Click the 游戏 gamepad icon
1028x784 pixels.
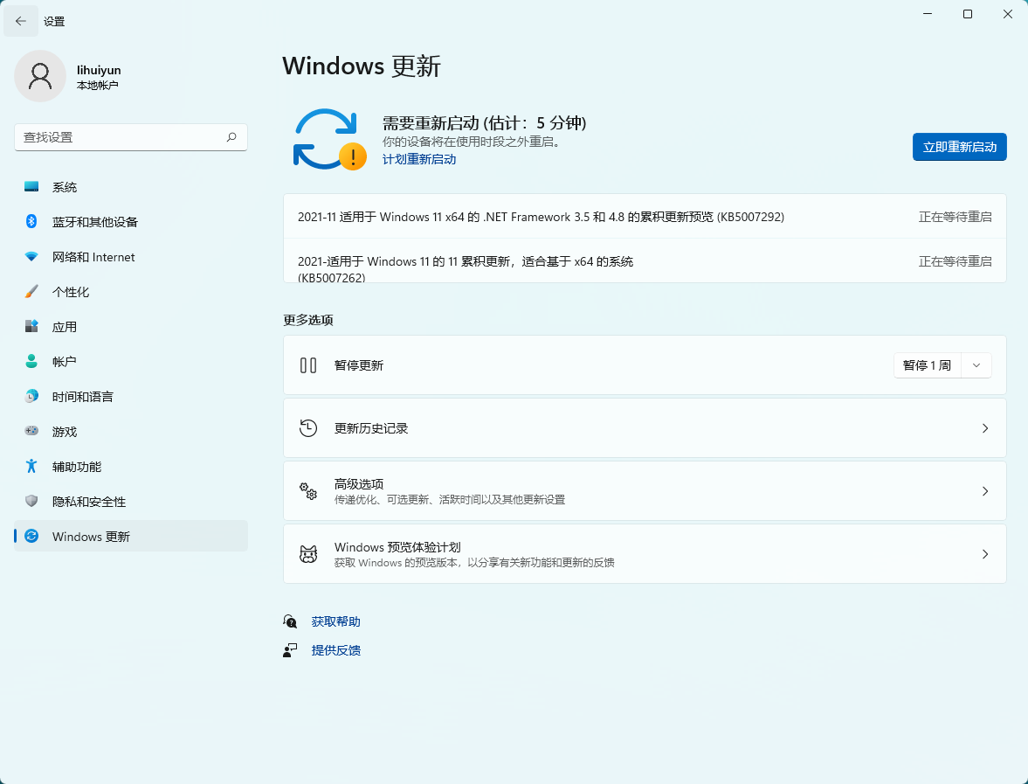click(31, 431)
